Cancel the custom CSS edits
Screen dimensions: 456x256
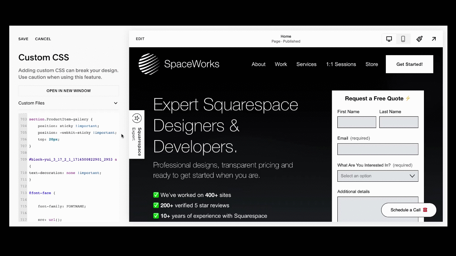(43, 39)
